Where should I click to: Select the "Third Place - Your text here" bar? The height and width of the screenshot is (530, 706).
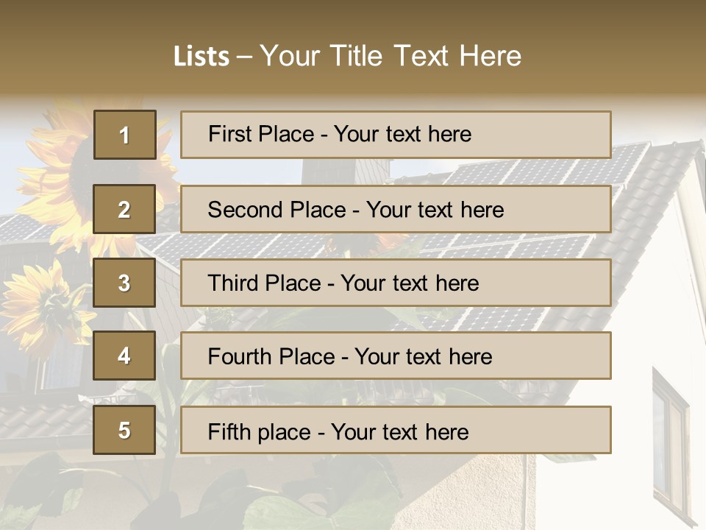pyautogui.click(x=396, y=283)
